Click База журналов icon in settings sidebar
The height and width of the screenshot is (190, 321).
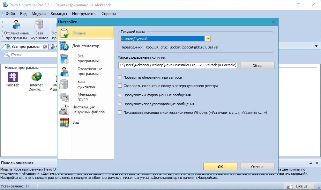click(64, 84)
